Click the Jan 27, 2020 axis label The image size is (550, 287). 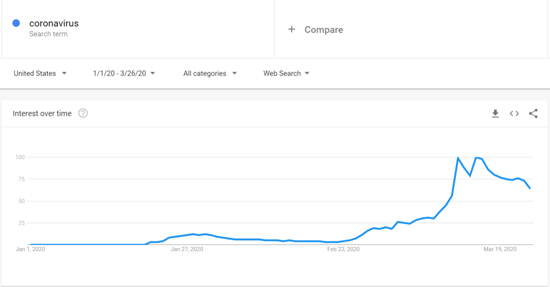tap(186, 249)
